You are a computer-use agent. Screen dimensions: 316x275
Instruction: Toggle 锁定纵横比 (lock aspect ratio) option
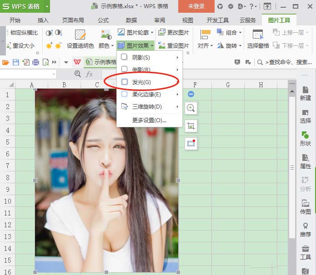point(23,32)
